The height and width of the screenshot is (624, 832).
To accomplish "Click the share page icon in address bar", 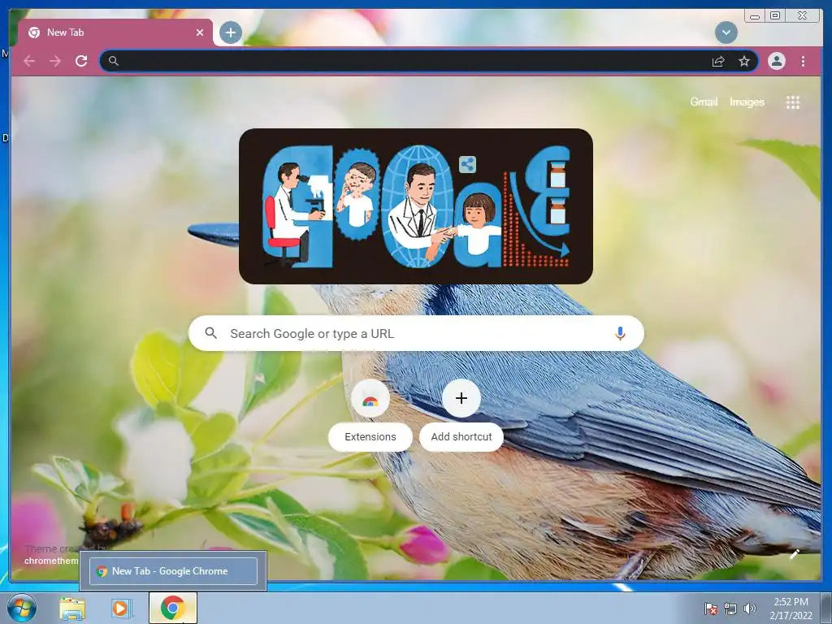I will pyautogui.click(x=718, y=61).
